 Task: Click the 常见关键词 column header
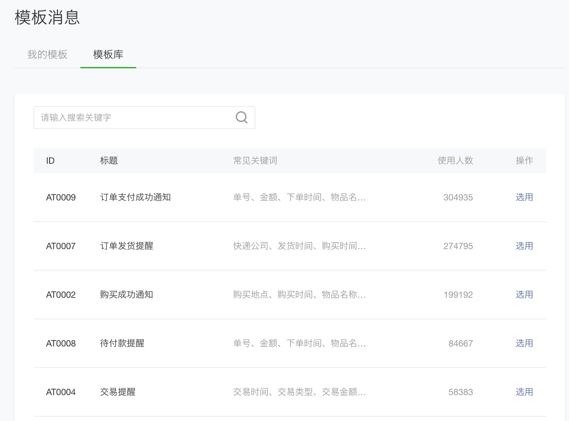255,161
